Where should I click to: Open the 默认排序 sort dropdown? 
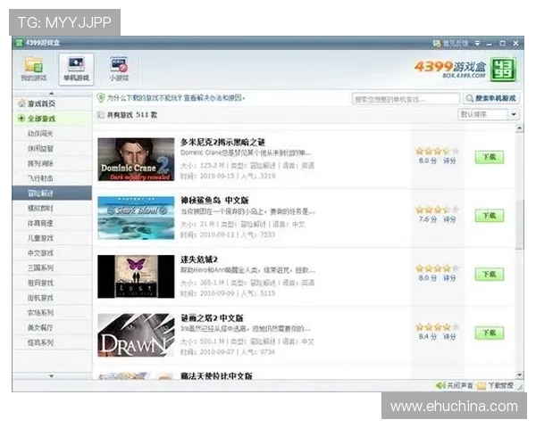point(489,114)
